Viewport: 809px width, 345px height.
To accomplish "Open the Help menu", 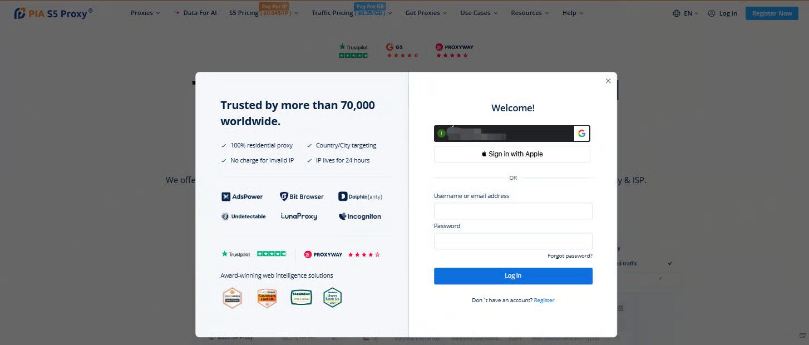I will click(x=573, y=13).
